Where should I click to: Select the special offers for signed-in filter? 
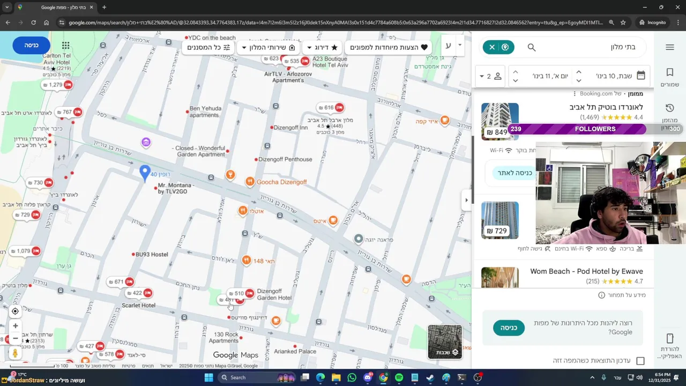389,47
